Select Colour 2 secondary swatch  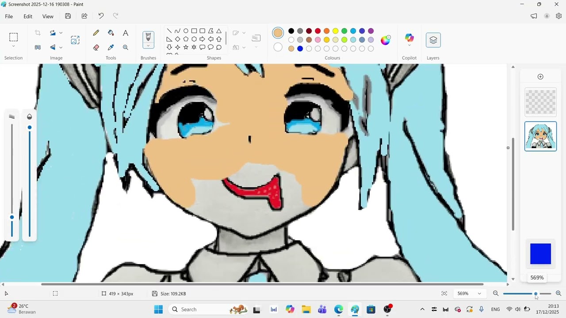(278, 47)
